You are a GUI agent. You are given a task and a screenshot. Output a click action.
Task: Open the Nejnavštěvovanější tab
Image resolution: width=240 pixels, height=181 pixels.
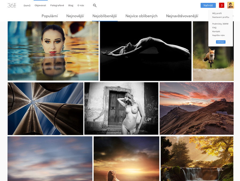pos(182,16)
